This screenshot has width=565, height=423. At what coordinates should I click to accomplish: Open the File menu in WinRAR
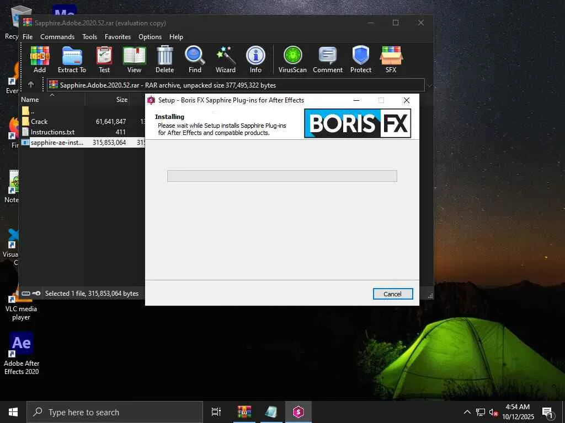click(x=28, y=37)
